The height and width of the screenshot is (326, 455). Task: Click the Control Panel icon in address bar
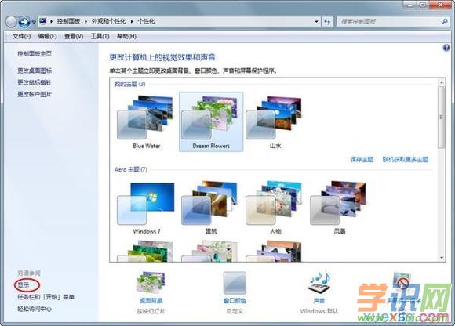(x=43, y=21)
